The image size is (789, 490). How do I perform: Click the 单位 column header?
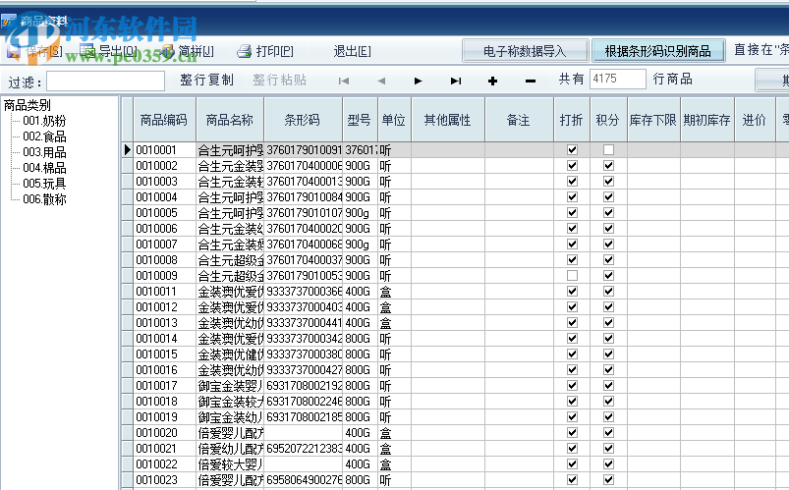pos(394,120)
